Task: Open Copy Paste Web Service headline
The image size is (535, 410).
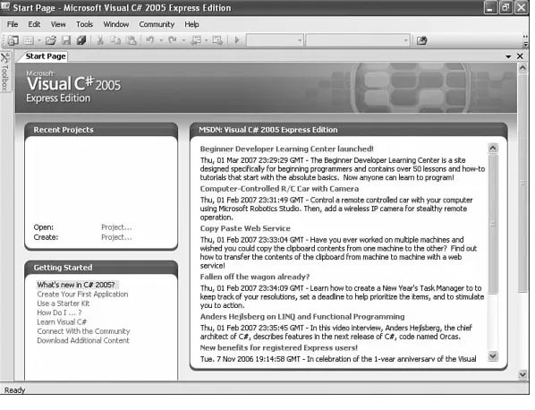Action: tap(245, 228)
